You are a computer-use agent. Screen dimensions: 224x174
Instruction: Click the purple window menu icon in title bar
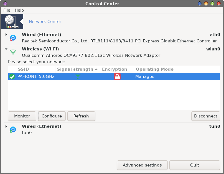coord(5,3)
